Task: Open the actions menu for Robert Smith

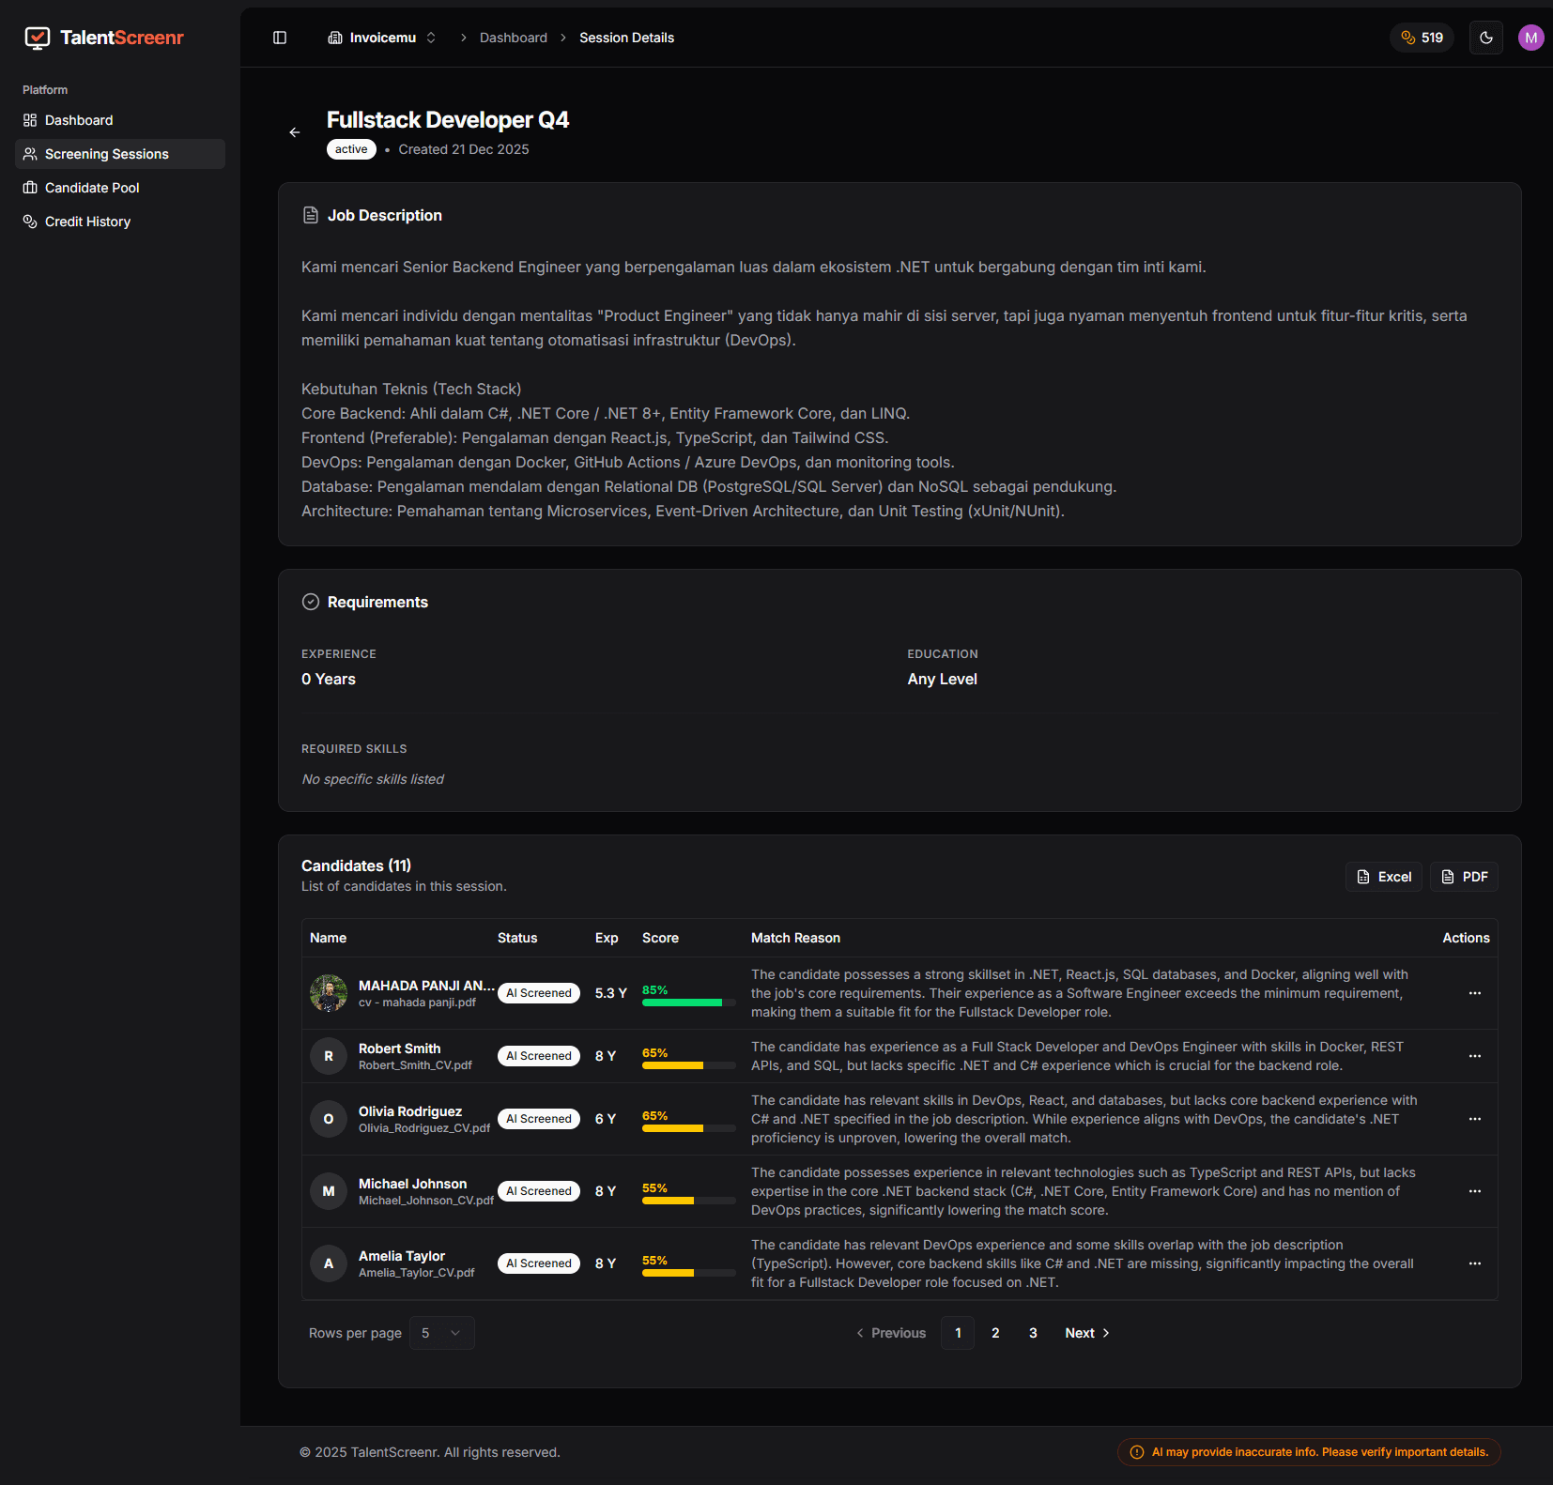Action: pos(1474,1055)
